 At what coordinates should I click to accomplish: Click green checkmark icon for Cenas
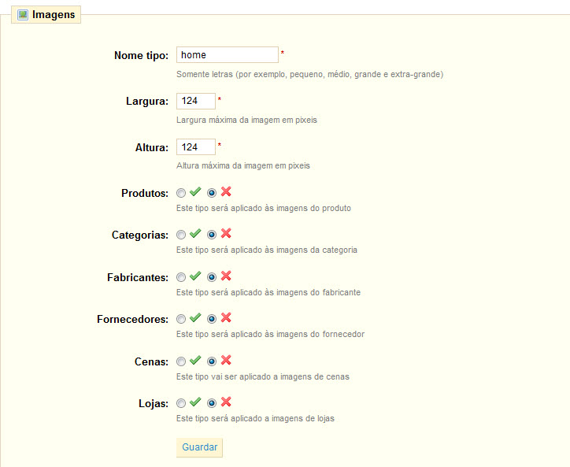195,361
